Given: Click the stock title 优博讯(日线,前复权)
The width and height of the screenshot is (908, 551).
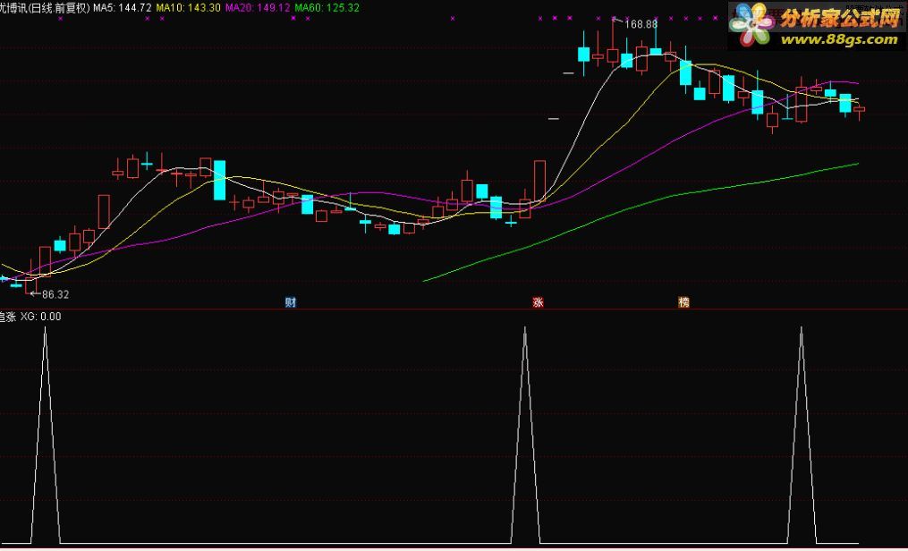Looking at the screenshot, I should pos(45,7).
